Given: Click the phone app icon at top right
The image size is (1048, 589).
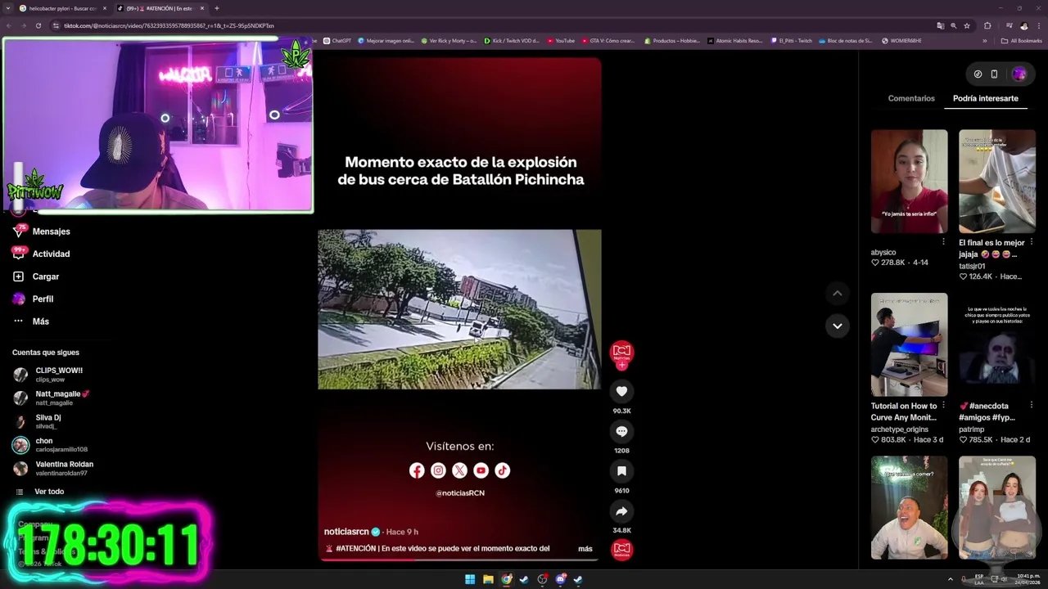Looking at the screenshot, I should point(994,74).
